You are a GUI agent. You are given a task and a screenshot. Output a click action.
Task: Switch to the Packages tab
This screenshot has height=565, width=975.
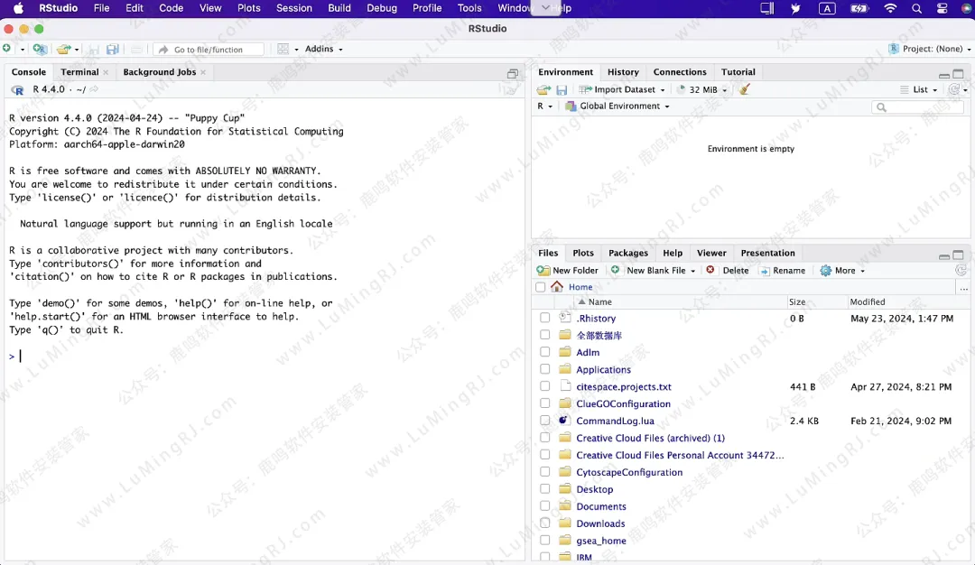click(x=628, y=253)
